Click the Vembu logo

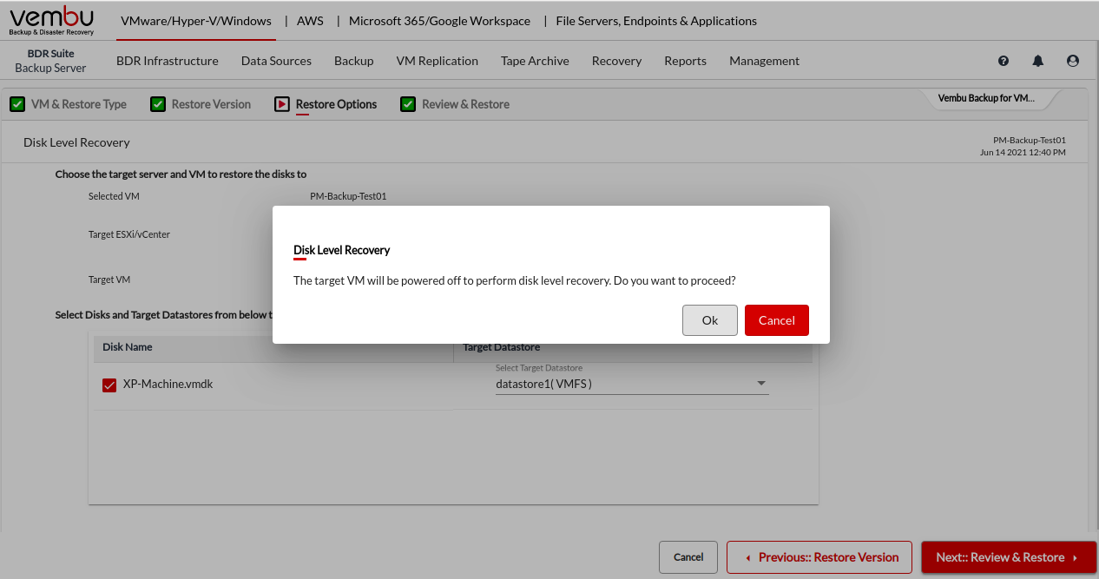[x=51, y=20]
